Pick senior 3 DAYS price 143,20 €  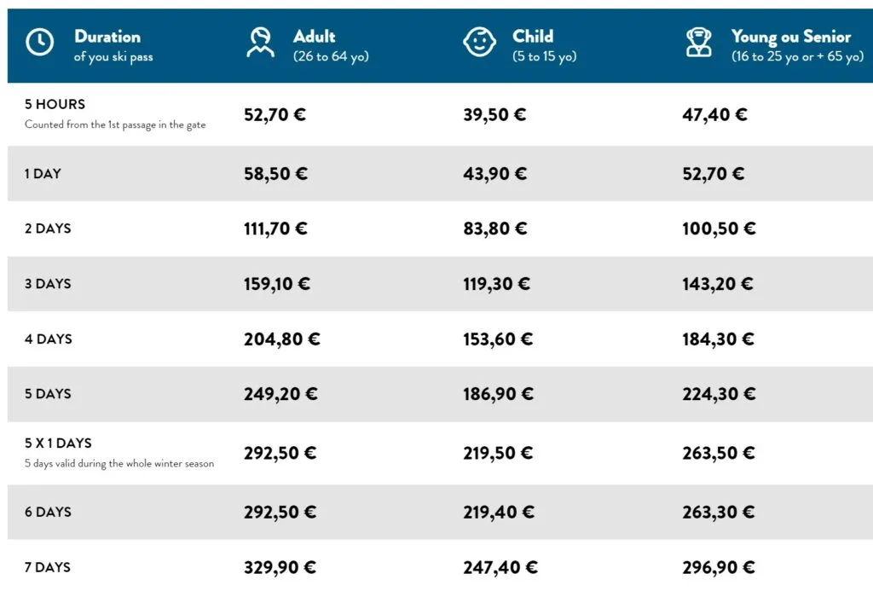pyautogui.click(x=717, y=284)
